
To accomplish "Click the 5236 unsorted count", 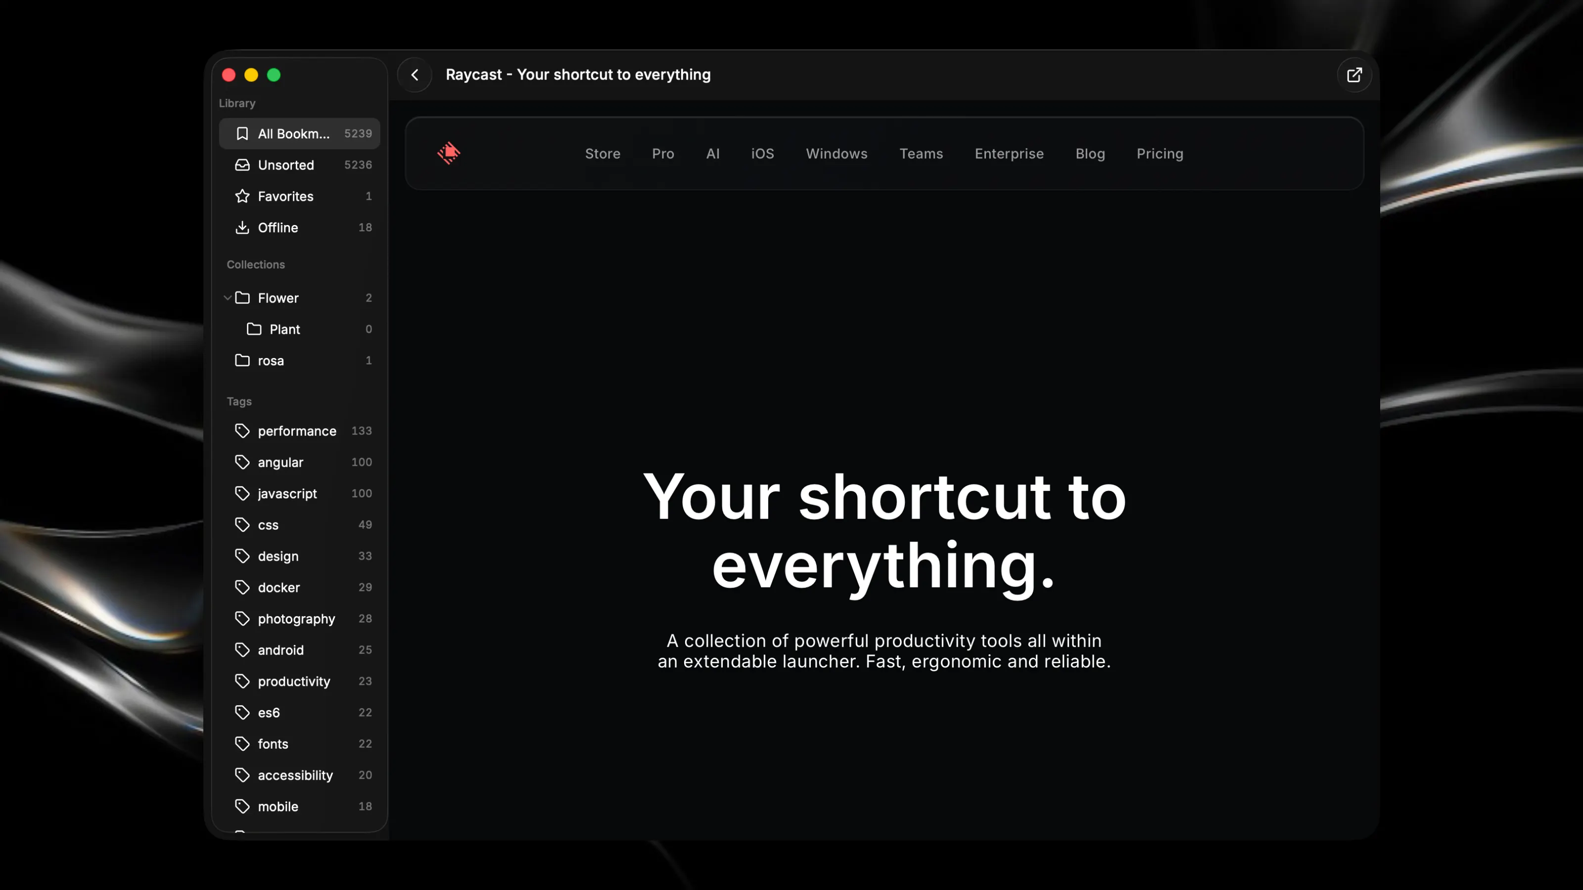I will [358, 165].
